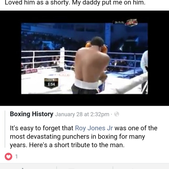
Task: Tap the Comment action at bottom center
Action: coord(85,168)
